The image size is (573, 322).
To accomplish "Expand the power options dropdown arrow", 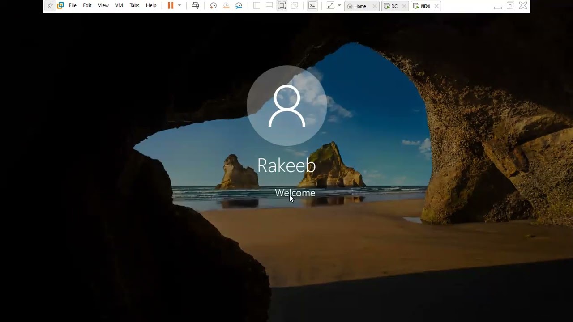I will click(180, 6).
